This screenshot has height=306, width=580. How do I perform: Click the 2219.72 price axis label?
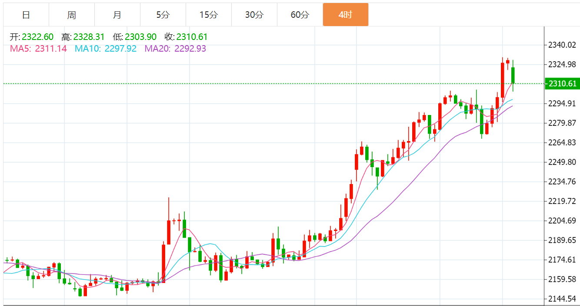[562, 201]
